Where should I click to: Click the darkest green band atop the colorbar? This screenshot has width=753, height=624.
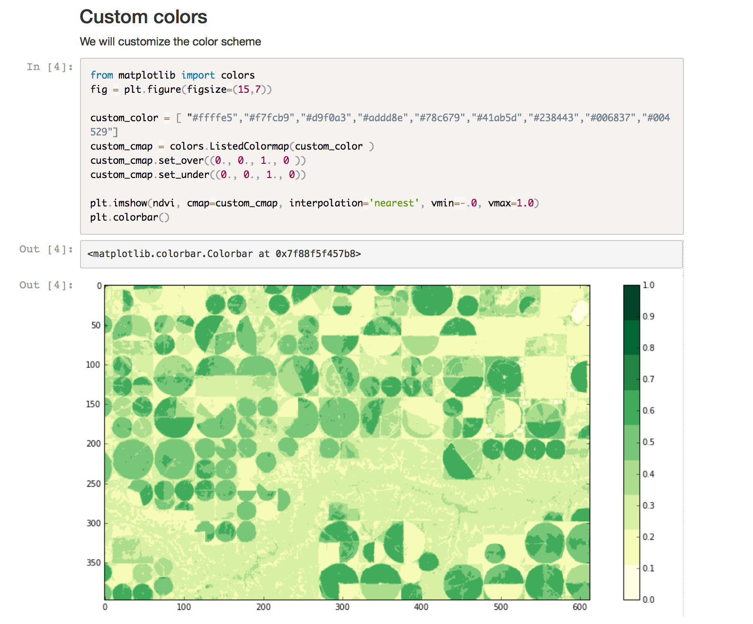pyautogui.click(x=631, y=302)
